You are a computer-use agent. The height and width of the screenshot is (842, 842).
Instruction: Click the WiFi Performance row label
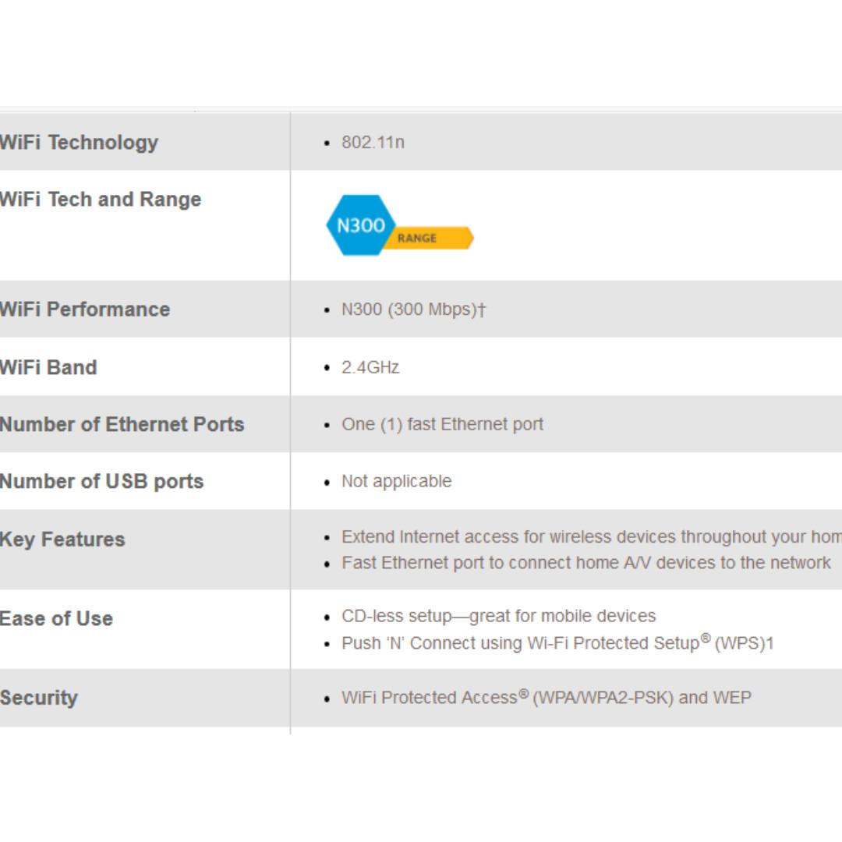coord(84,310)
